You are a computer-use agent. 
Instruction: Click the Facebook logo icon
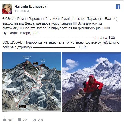coord(118,7)
